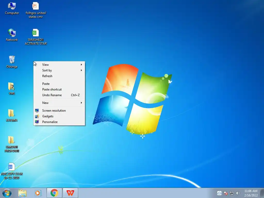Launch Windows Media Player from taskbar
The height and width of the screenshot is (198, 264).
(x=38, y=193)
